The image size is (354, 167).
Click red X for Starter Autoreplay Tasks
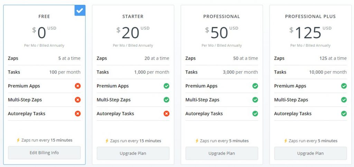pyautogui.click(x=166, y=114)
